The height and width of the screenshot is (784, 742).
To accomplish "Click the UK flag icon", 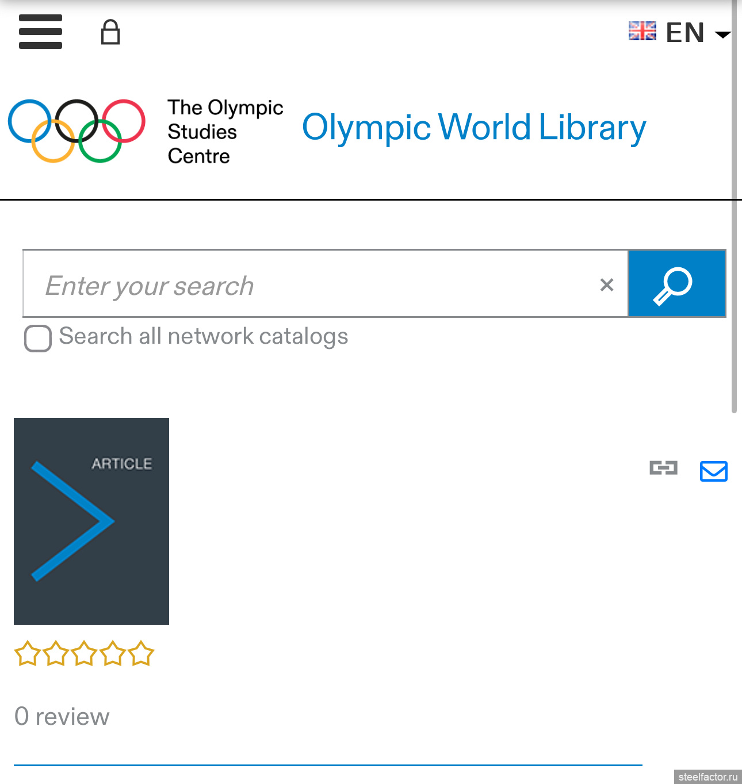I will [642, 31].
